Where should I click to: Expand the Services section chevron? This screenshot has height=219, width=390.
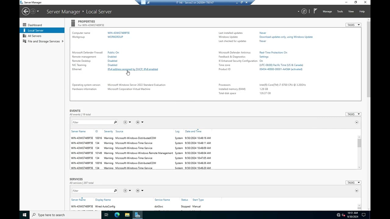click(x=356, y=191)
